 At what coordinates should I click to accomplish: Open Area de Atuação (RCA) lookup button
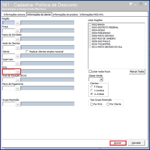click(18, 80)
